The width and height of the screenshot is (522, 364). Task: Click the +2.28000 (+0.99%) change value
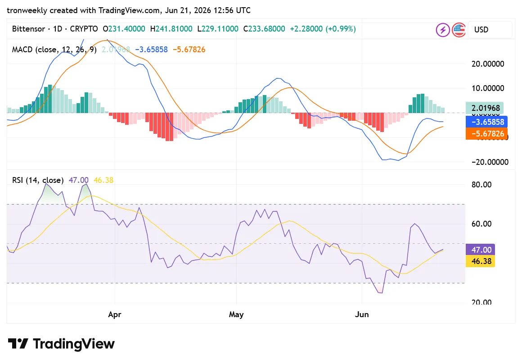pos(323,29)
